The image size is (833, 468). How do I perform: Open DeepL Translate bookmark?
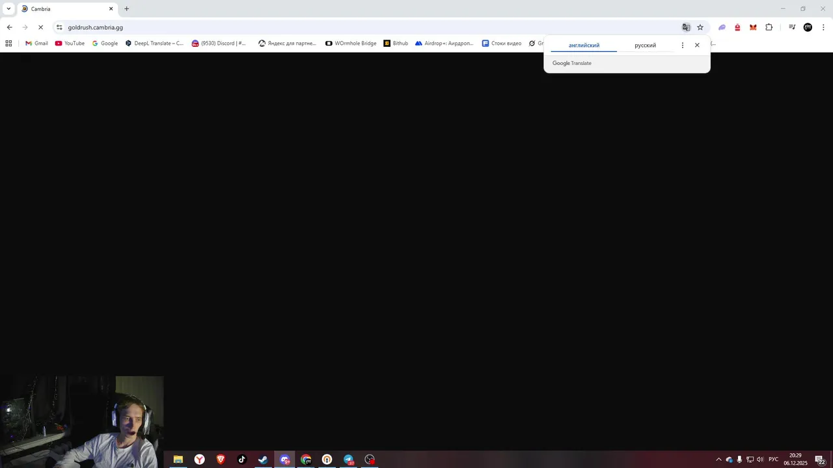pos(154,44)
